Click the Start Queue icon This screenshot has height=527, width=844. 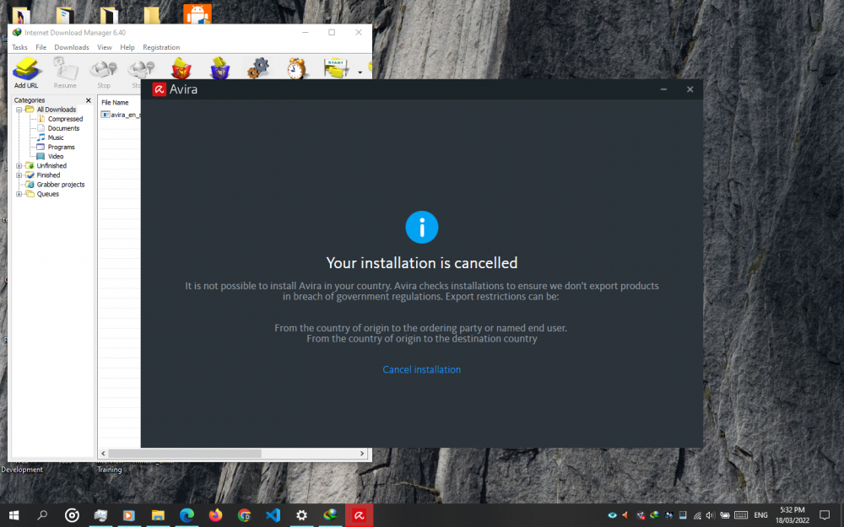click(x=337, y=68)
